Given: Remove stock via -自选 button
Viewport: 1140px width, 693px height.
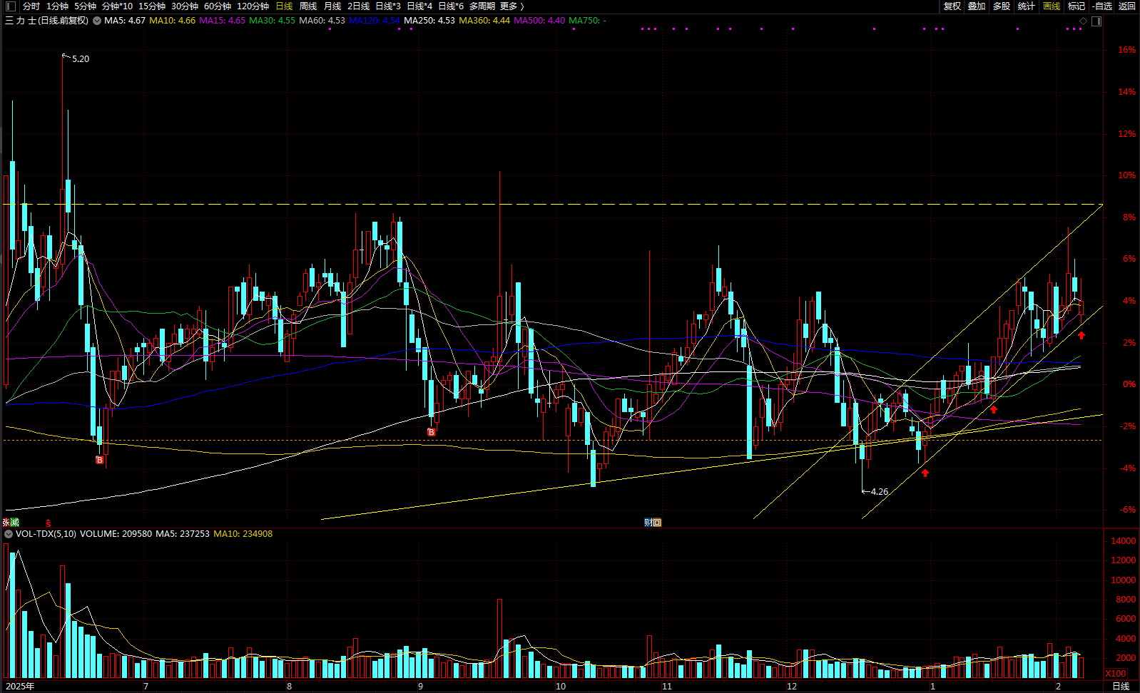Looking at the screenshot, I should pos(1101,6).
